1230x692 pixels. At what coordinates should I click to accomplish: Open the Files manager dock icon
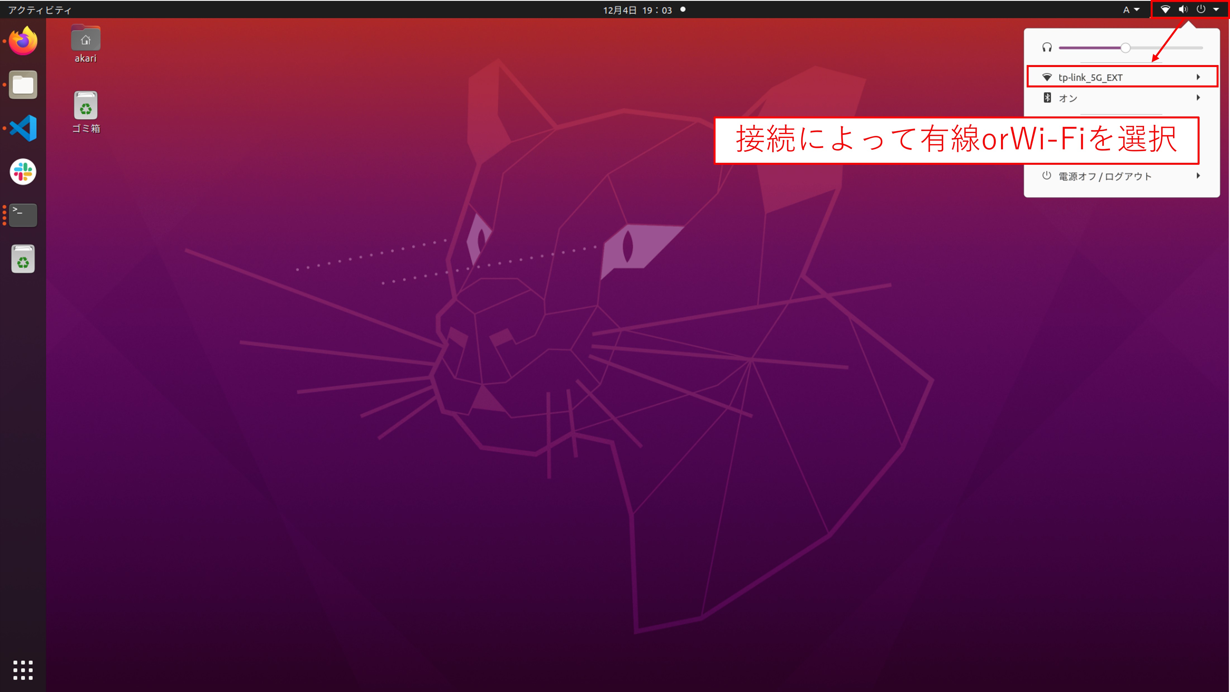23,85
